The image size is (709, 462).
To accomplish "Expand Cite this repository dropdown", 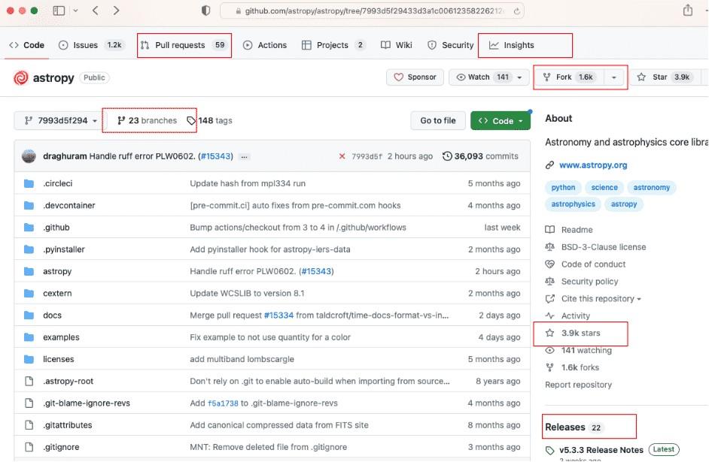I will point(601,299).
